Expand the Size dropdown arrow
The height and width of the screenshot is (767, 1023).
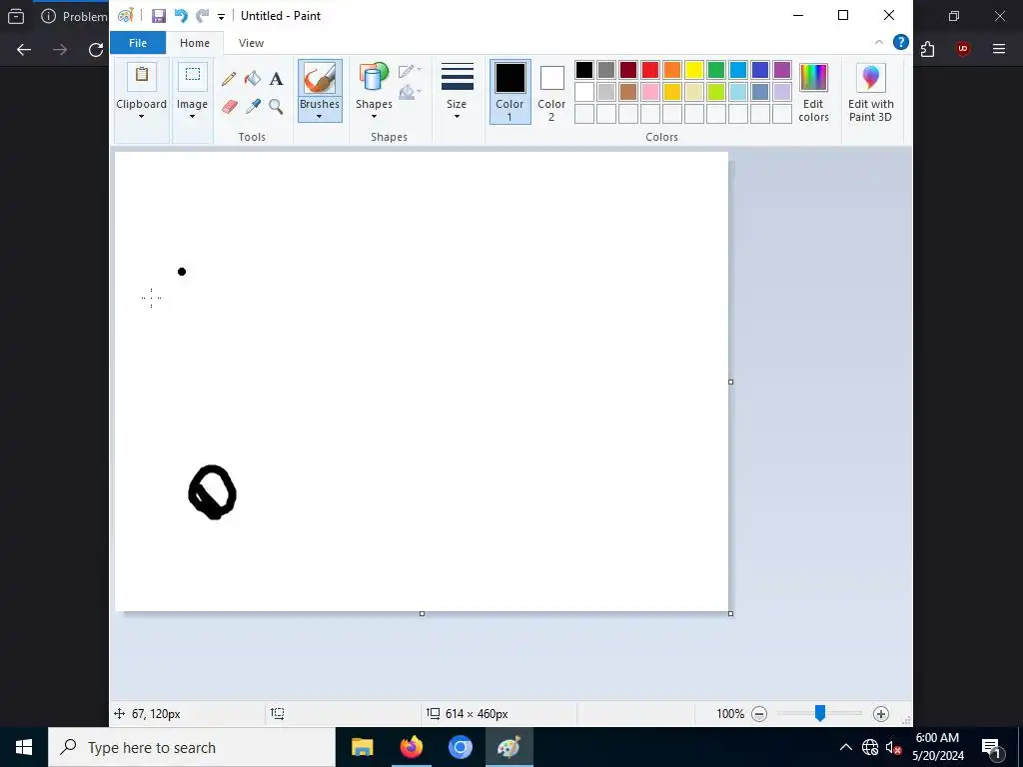pos(457,118)
